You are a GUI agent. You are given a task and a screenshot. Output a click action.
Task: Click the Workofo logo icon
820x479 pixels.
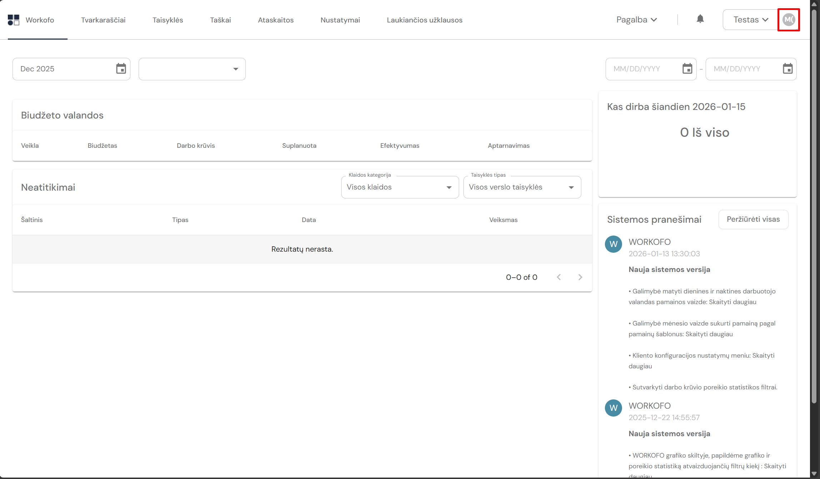[x=14, y=20]
